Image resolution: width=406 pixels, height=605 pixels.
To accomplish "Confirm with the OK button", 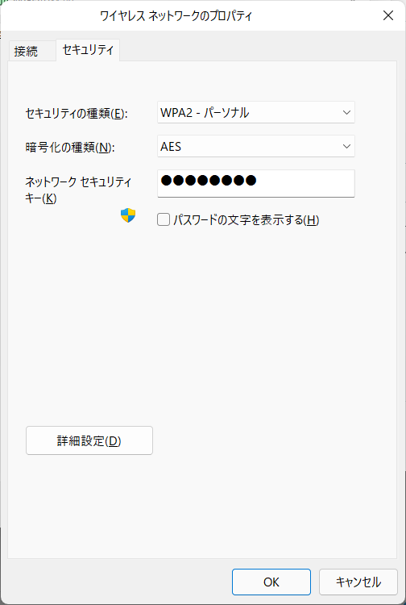I will [x=271, y=582].
